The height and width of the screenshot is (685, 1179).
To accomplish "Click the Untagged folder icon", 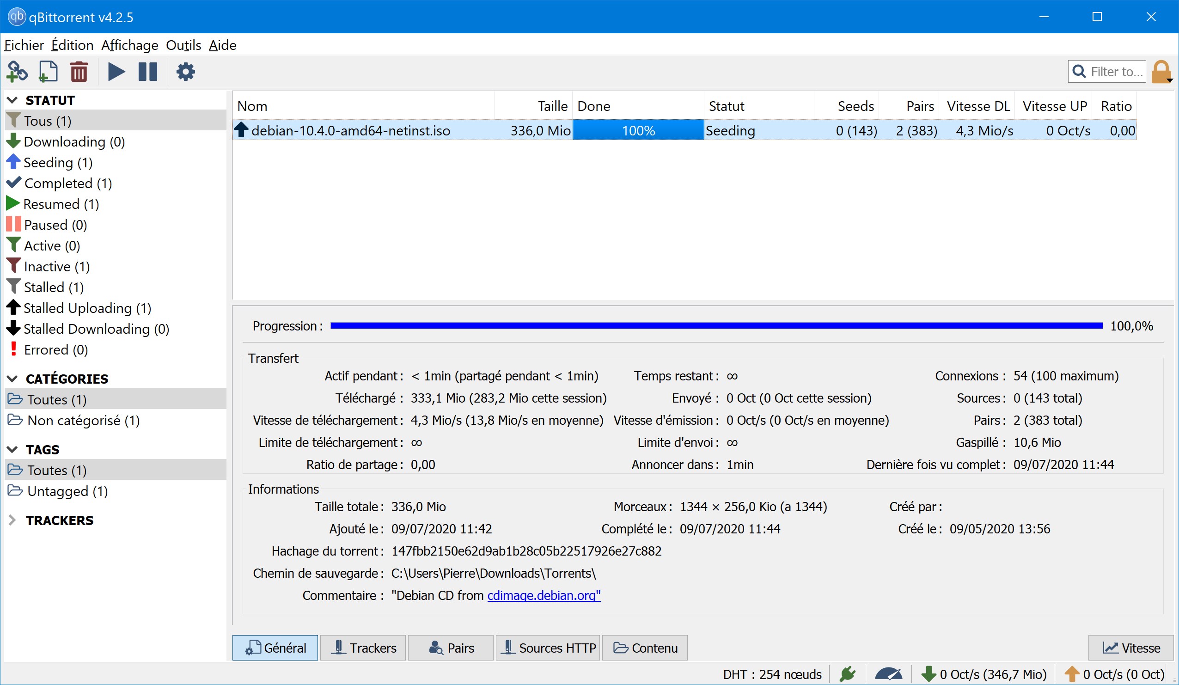I will [15, 490].
